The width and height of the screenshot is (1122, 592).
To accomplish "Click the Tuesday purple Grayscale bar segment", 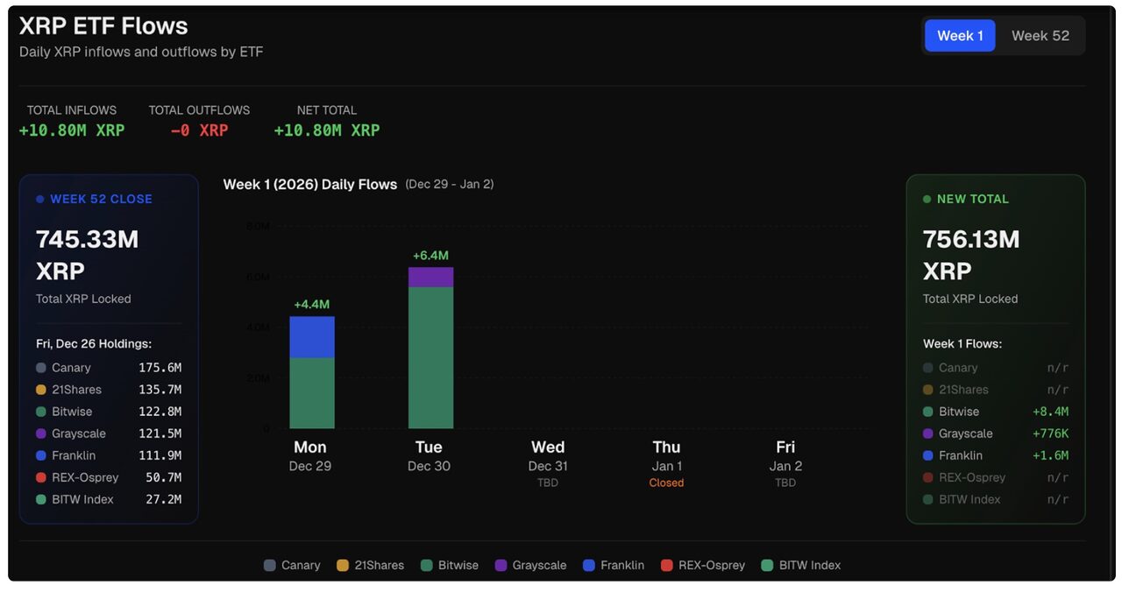I will [430, 277].
